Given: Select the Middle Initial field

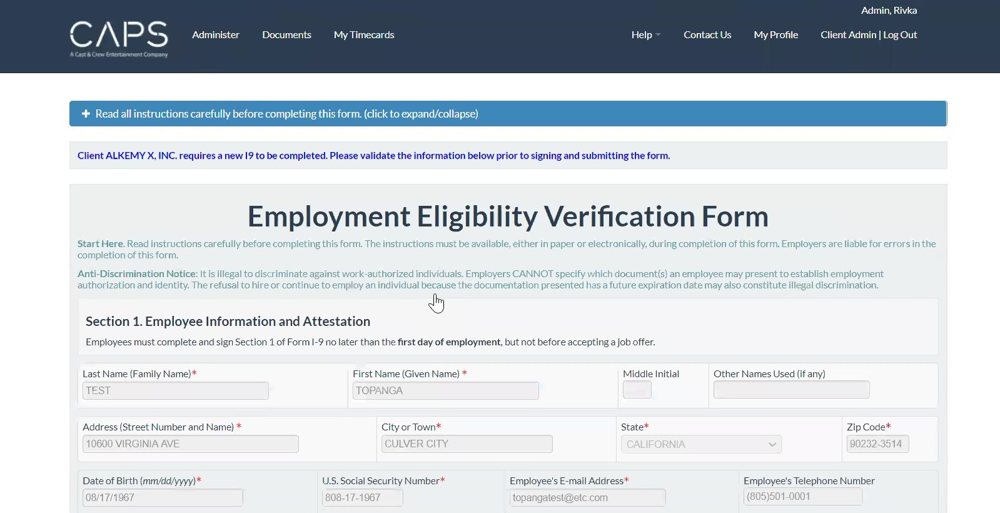Looking at the screenshot, I should pyautogui.click(x=637, y=390).
